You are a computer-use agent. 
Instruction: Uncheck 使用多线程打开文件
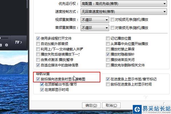coord(38,38)
